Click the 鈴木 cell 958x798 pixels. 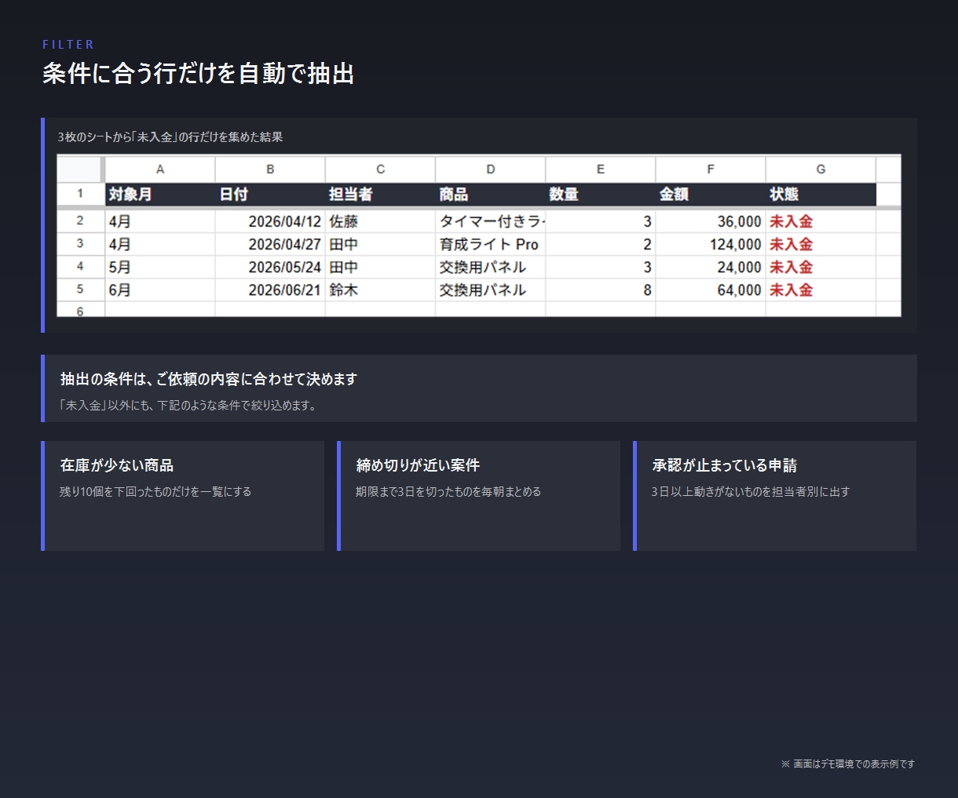(x=380, y=290)
